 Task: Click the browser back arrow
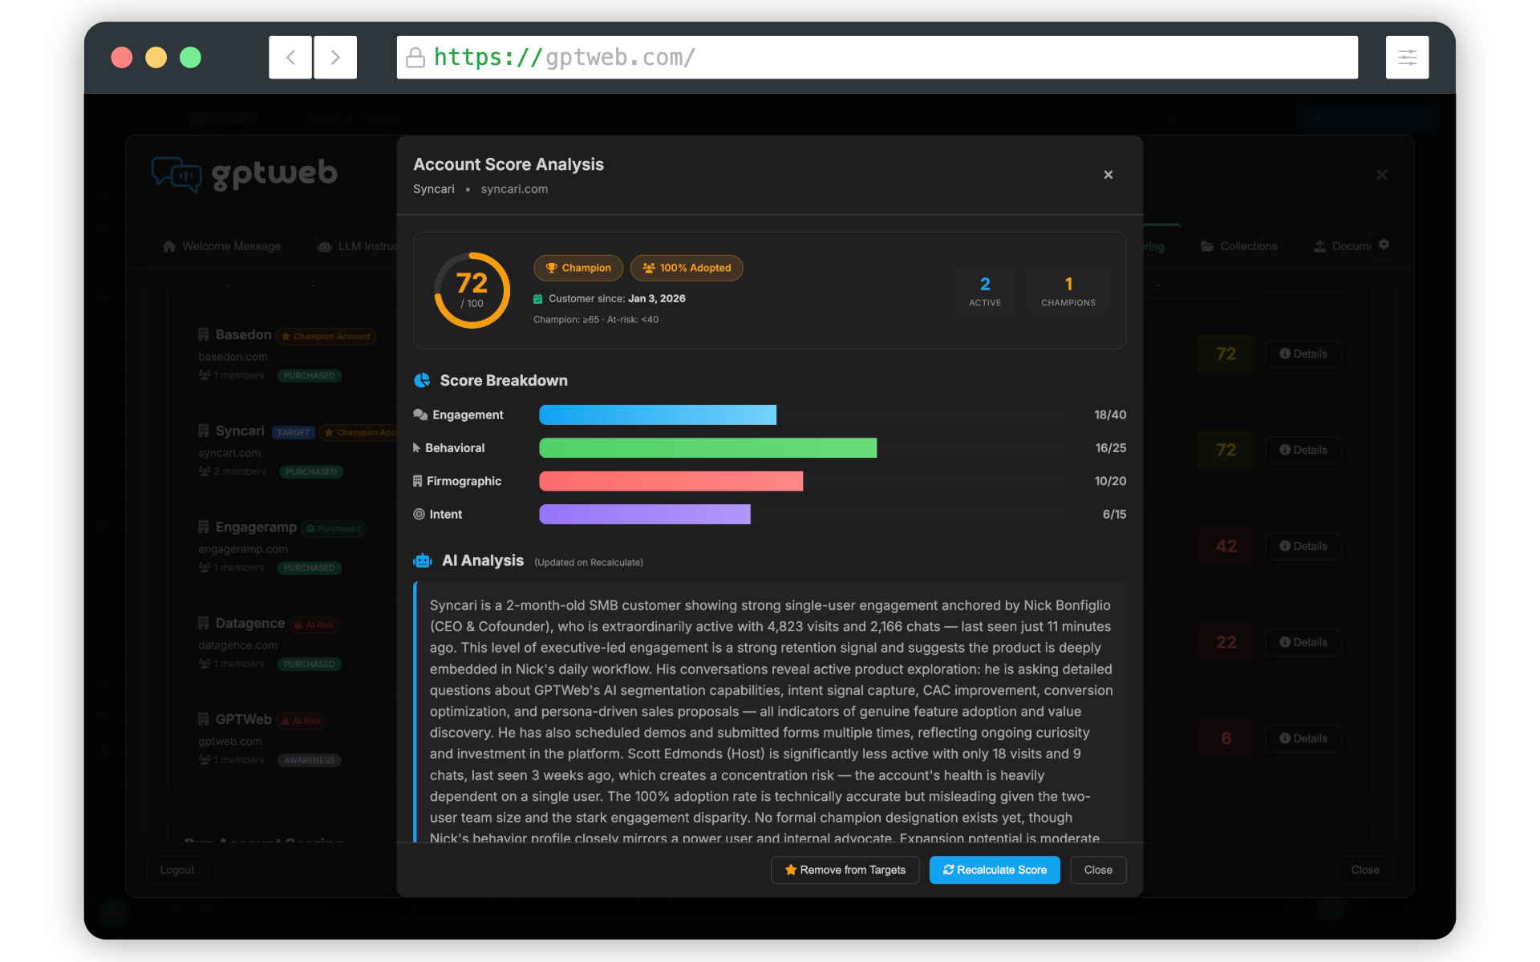tap(290, 58)
